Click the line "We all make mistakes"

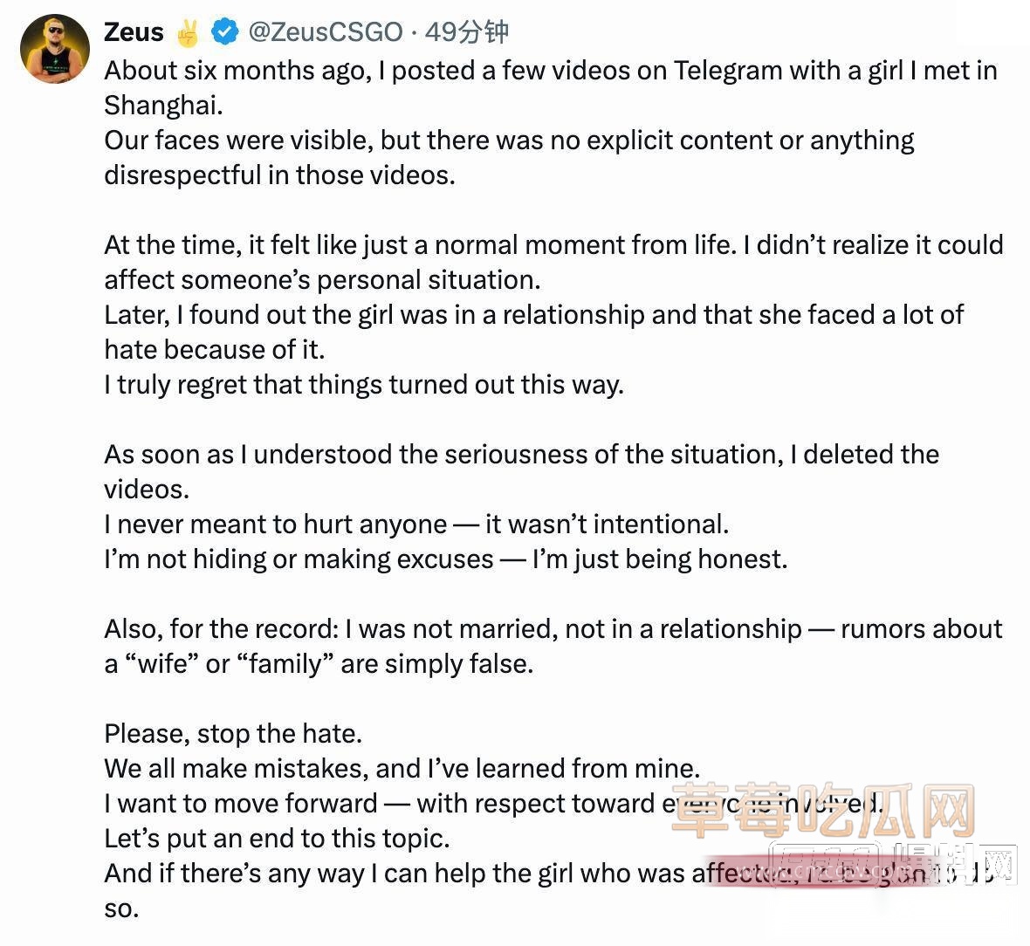pos(402,769)
